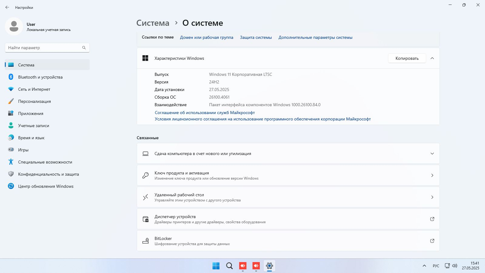The image size is (485, 273).
Task: Click the back arrow in Настройки header
Action: [7, 7]
